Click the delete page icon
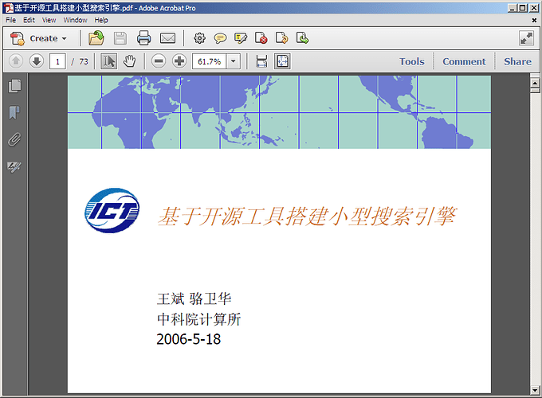 coord(261,38)
